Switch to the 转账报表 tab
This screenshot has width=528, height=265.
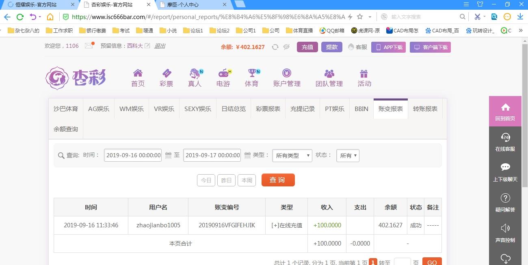[425, 109]
